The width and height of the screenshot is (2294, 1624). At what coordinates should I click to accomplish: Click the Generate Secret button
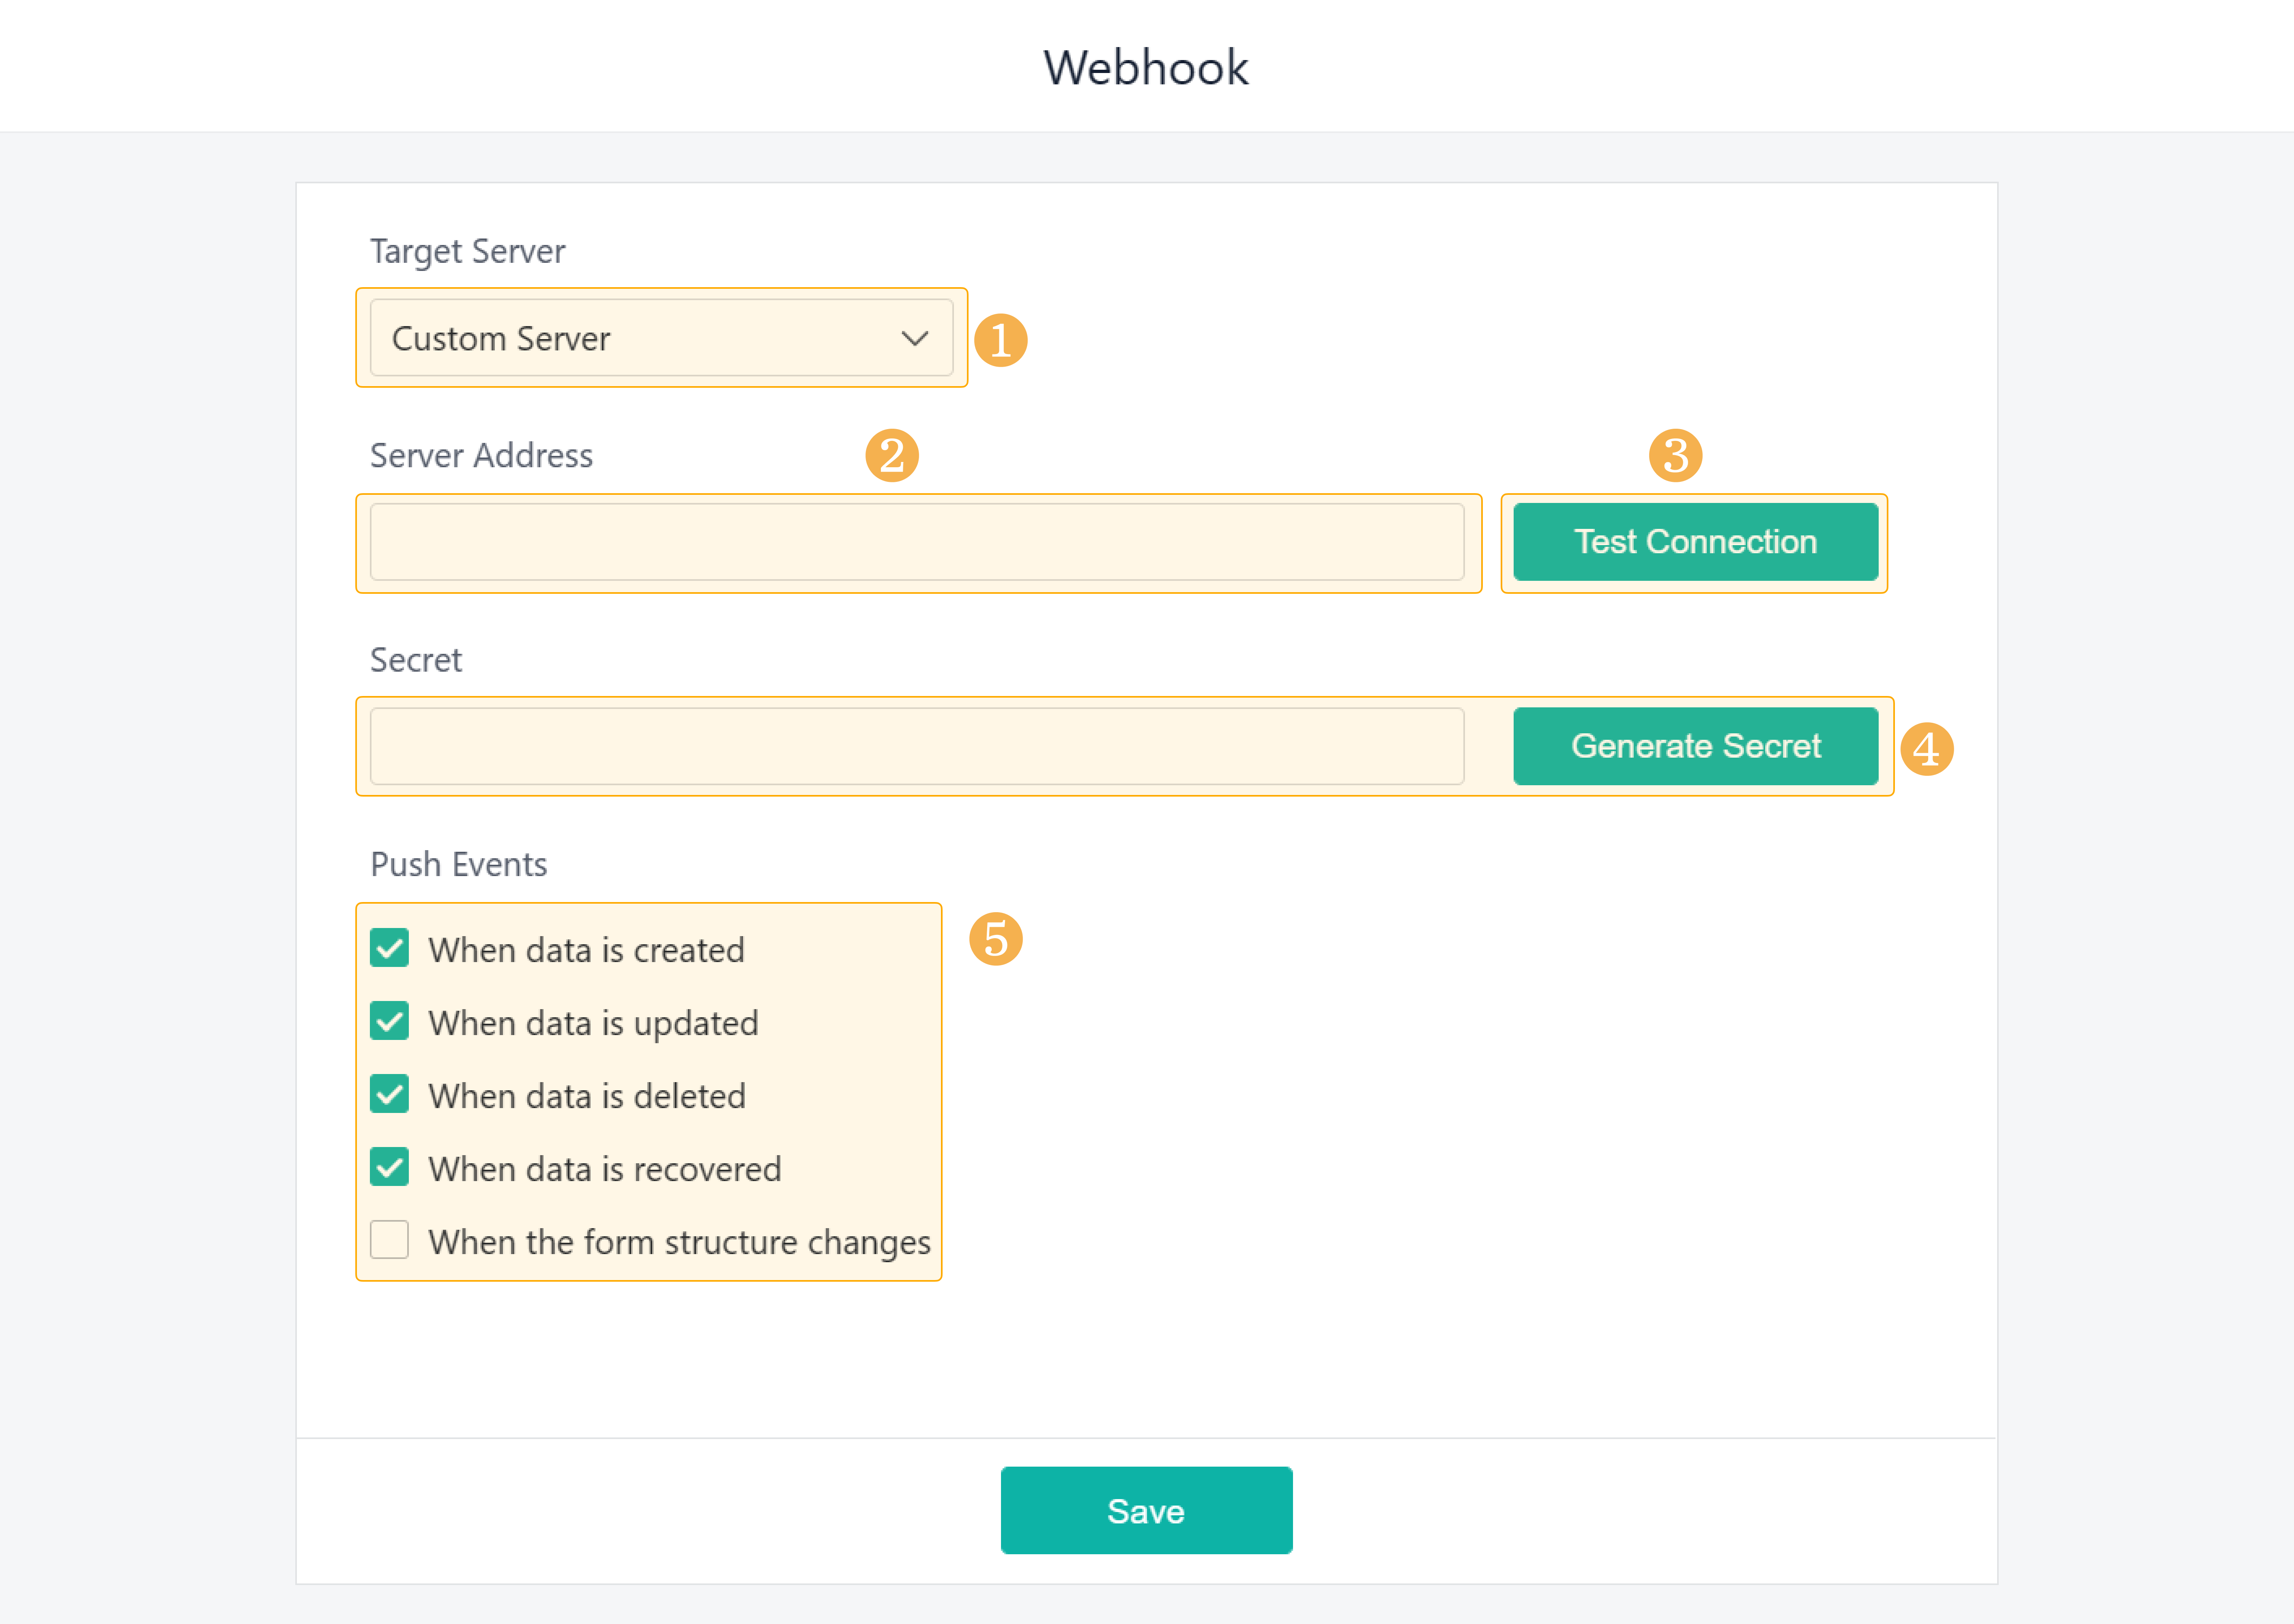pyautogui.click(x=1695, y=746)
